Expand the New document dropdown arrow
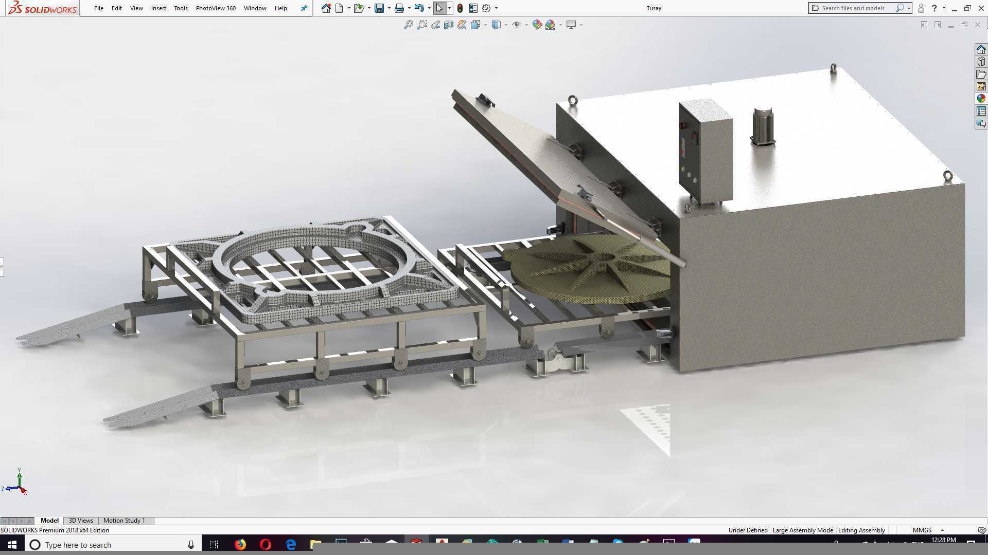Viewport: 988px width, 555px height. (x=349, y=8)
